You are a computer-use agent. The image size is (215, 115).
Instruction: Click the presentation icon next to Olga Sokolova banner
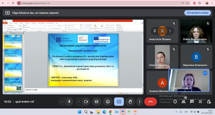8,13
